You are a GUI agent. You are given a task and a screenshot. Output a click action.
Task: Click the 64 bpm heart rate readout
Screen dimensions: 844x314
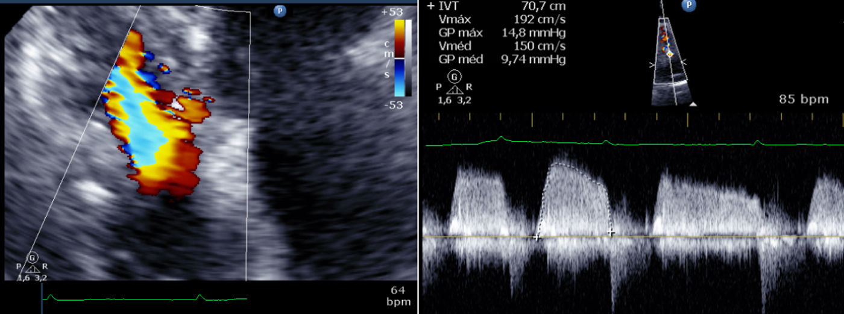point(400,295)
